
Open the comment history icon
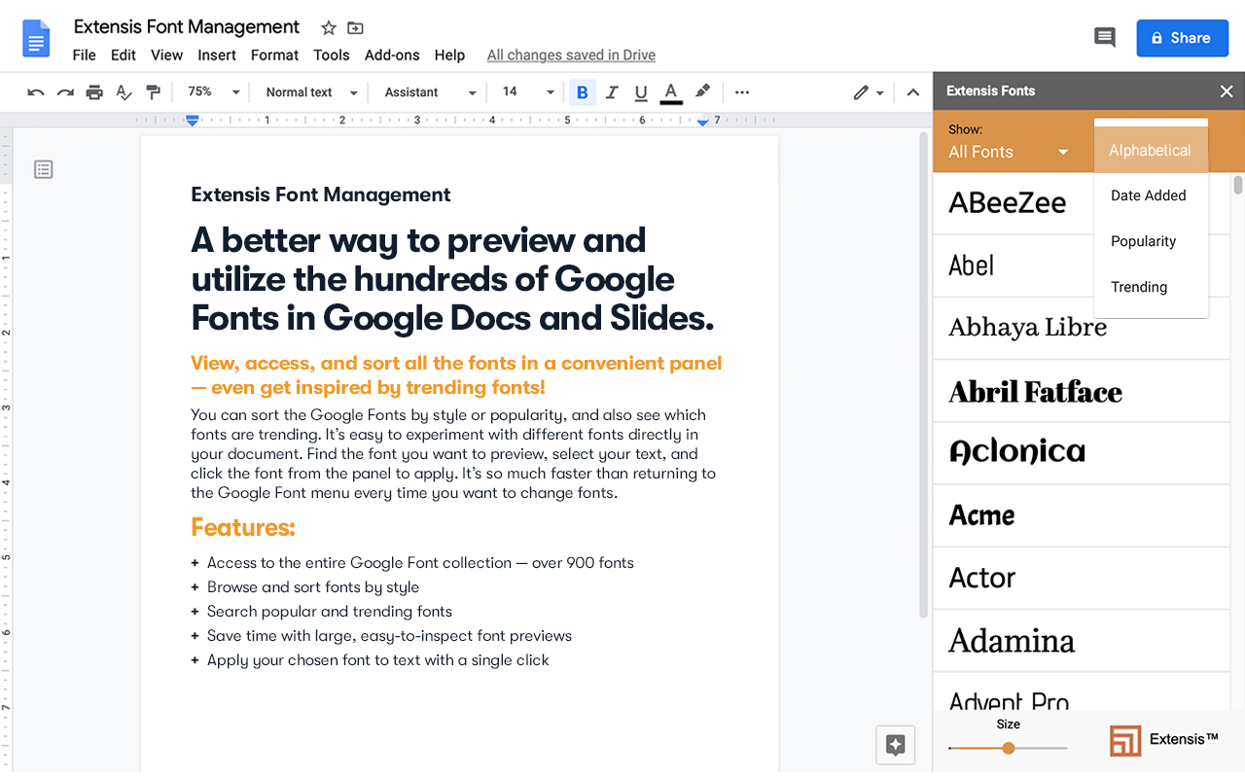[1105, 38]
